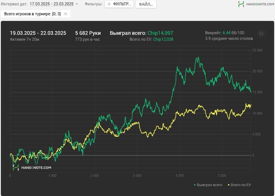Toggle the 'Всего по EV' legend series
The height and width of the screenshot is (196, 275).
click(x=239, y=185)
